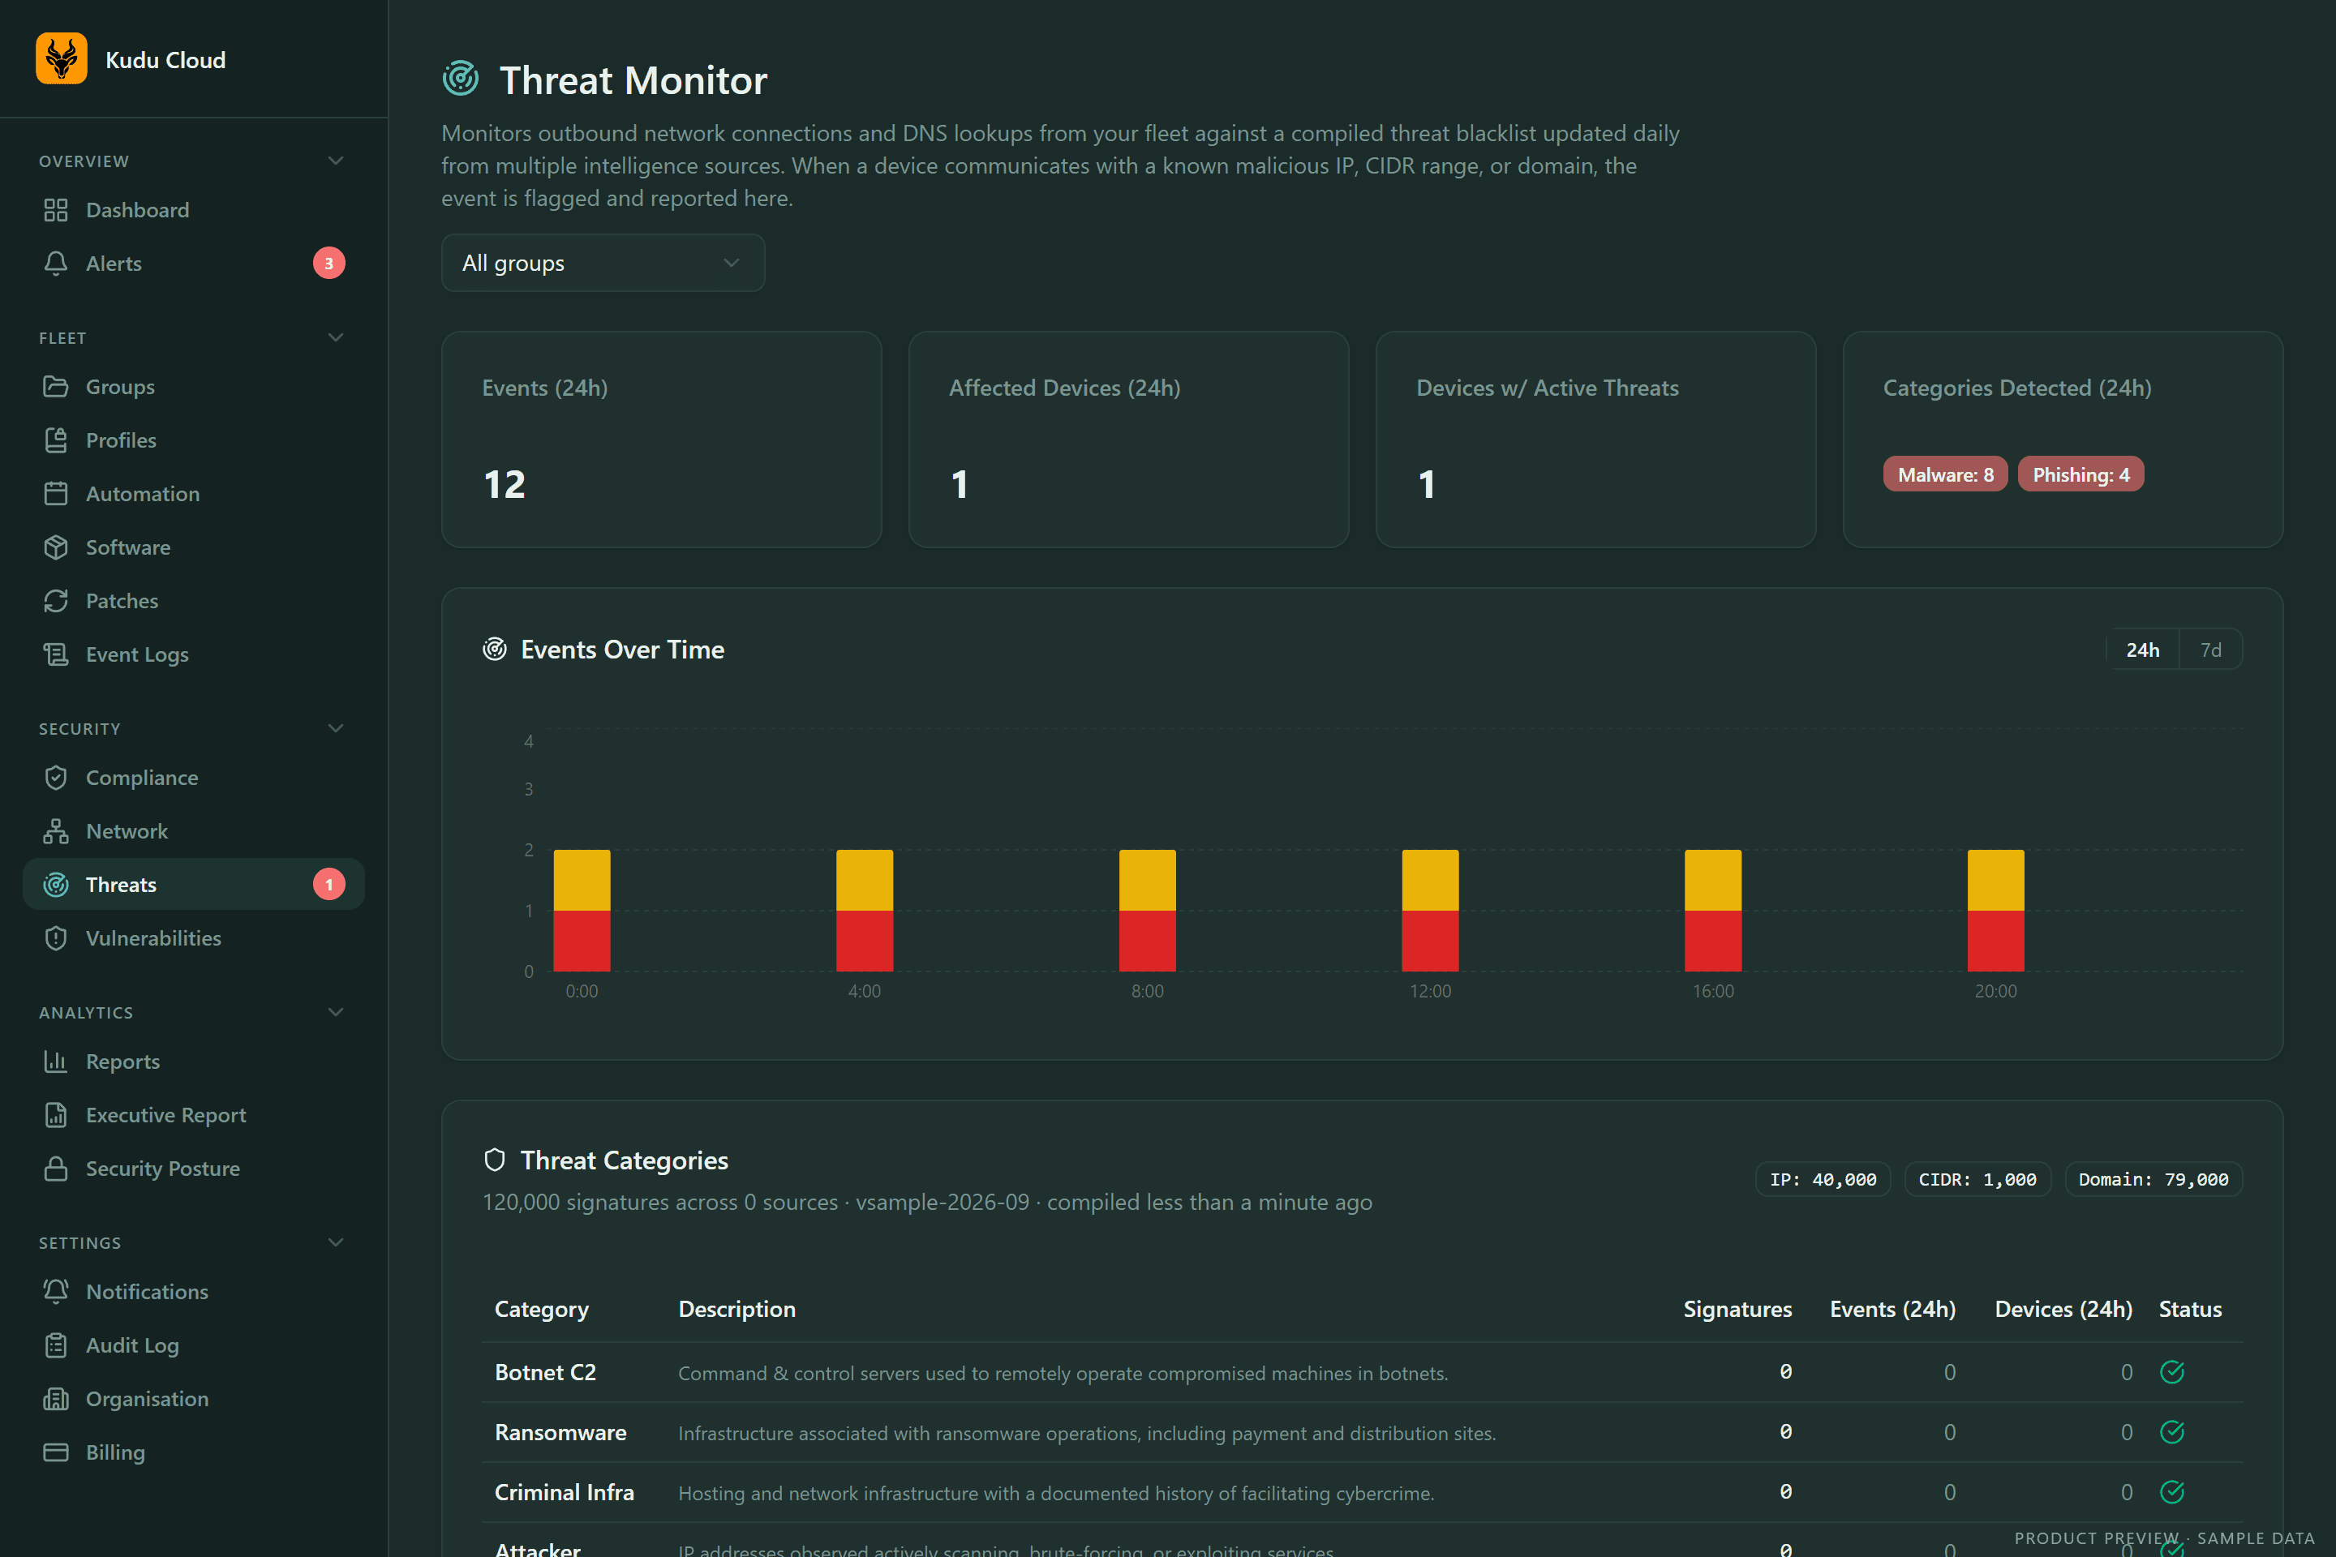The image size is (2336, 1557).
Task: Click the Security Posture lock icon
Action: pyautogui.click(x=56, y=1169)
